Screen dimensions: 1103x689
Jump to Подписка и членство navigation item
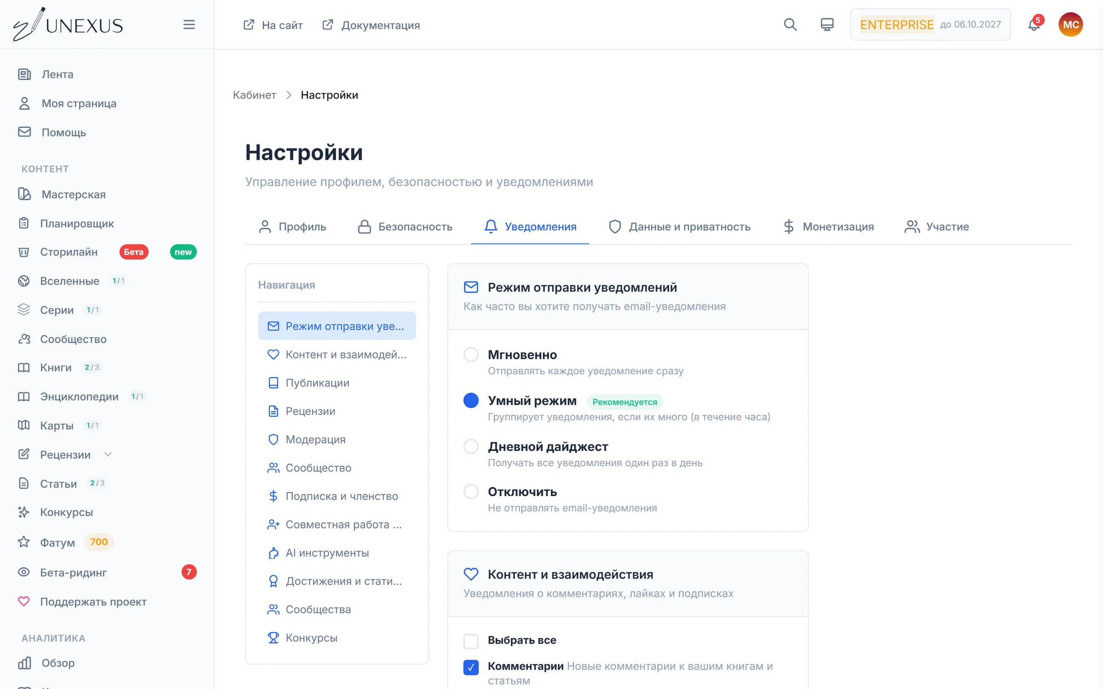(x=337, y=496)
